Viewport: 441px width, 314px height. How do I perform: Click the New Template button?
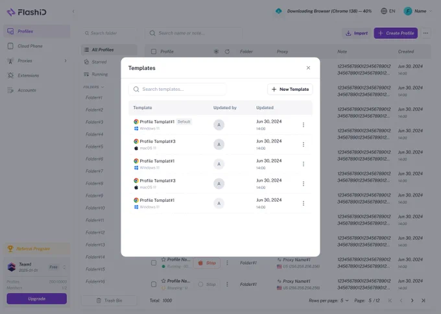290,89
